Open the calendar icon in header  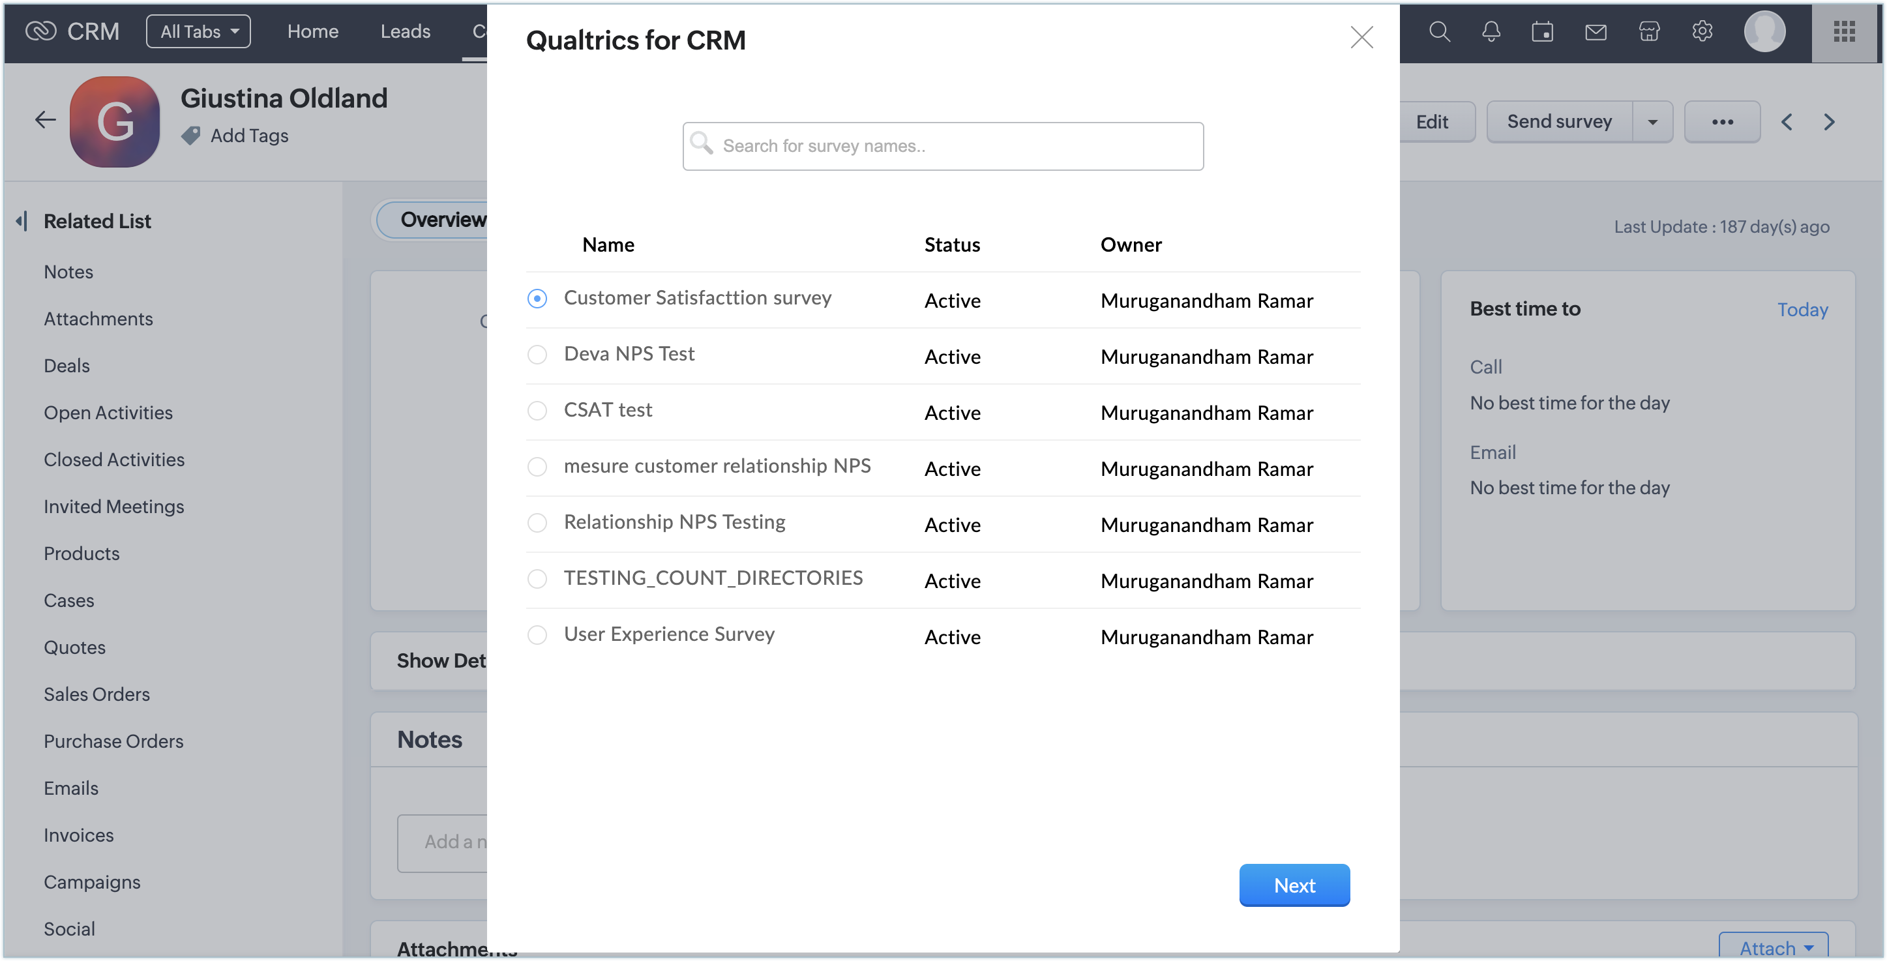click(1542, 31)
